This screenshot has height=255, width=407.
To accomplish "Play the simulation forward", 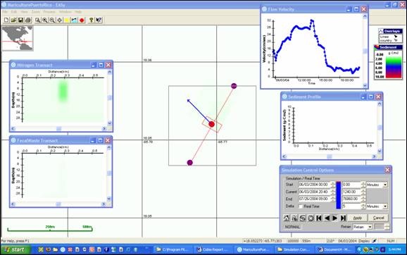I will pos(335,218).
